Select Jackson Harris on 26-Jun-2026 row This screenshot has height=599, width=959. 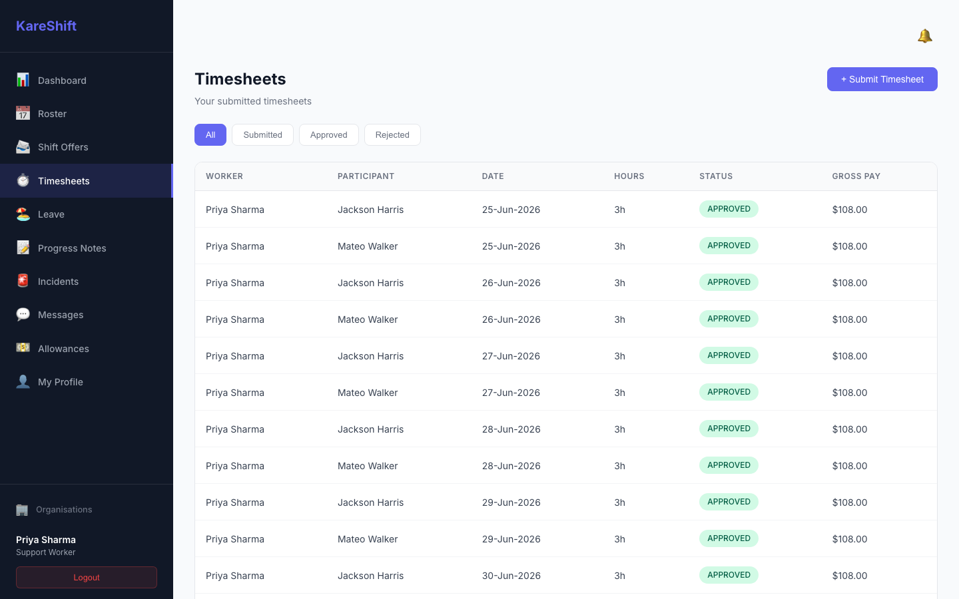pyautogui.click(x=566, y=282)
